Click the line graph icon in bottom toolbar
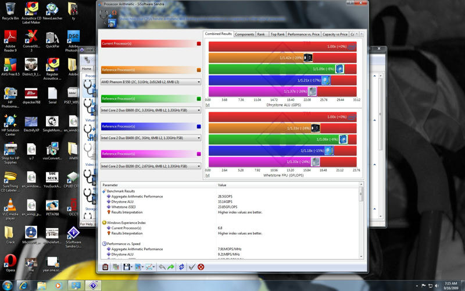465x291 pixels. (x=149, y=267)
